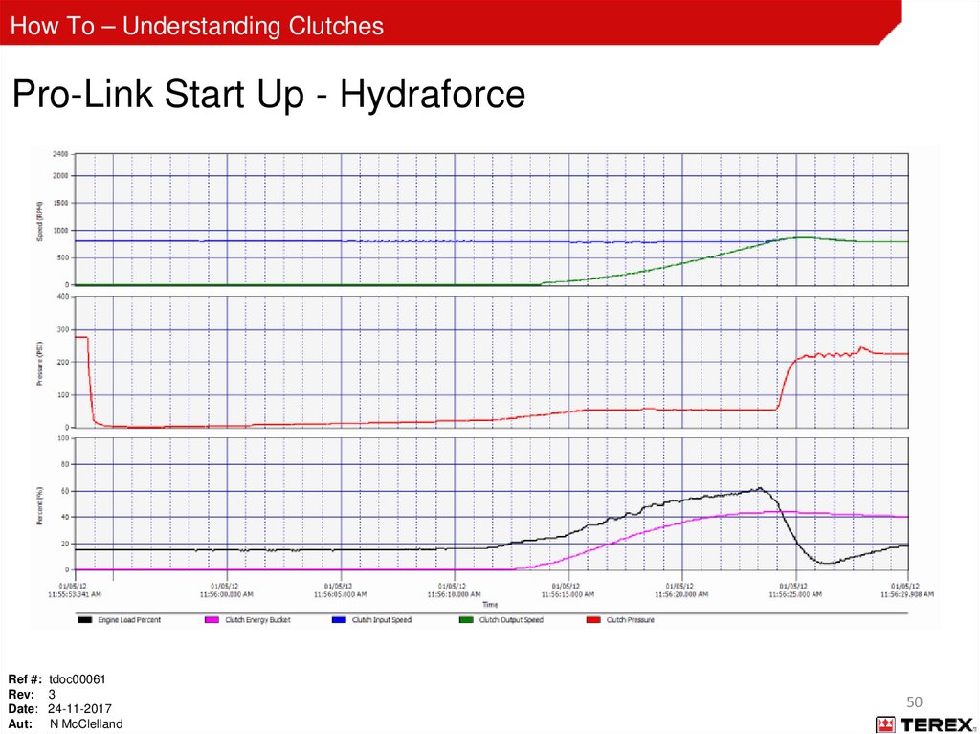Select the 'Clutch Input Speed' legend label
The width and height of the screenshot is (980, 734).
[382, 619]
